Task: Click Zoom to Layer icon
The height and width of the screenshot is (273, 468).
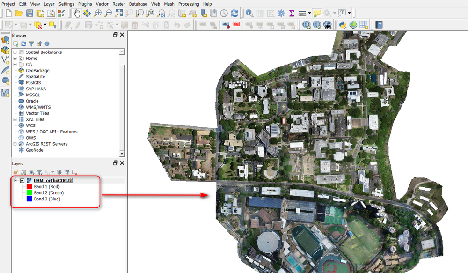Action: click(139, 14)
